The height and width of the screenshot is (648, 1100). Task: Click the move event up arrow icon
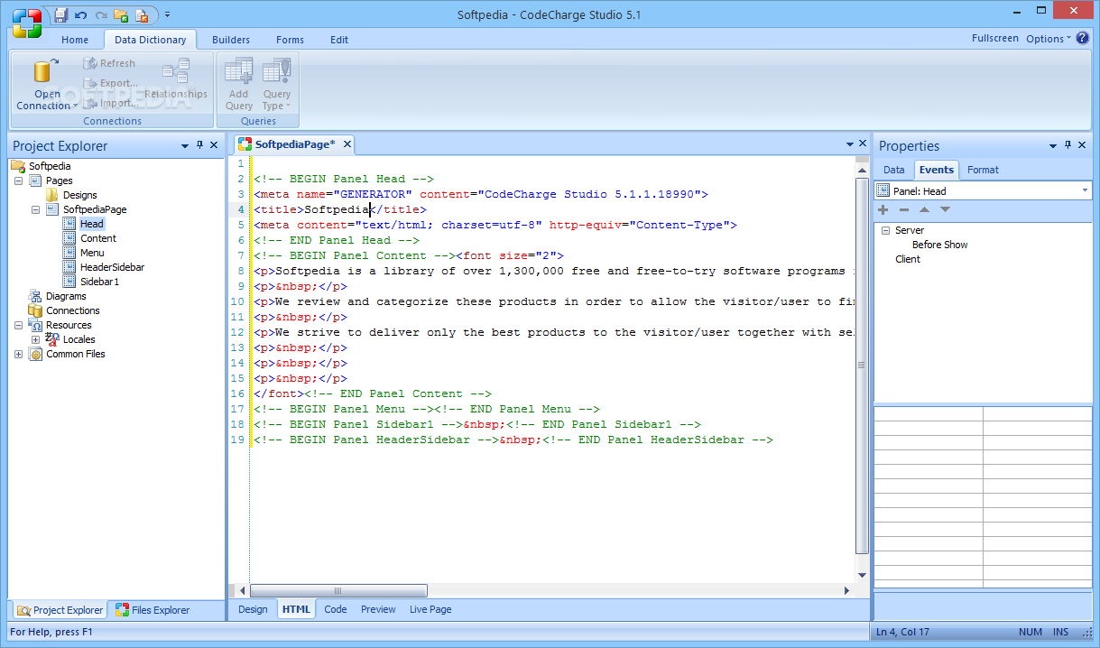pyautogui.click(x=924, y=209)
